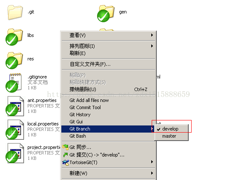229x180 pixels.
Task: Click the project.properties file icon
Action: [x=15, y=153]
